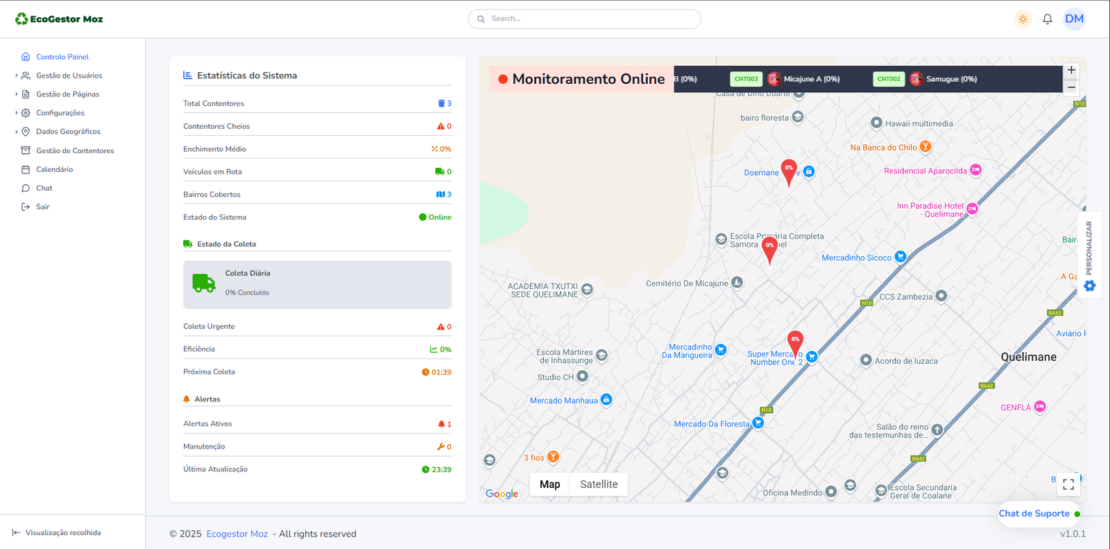Focus the Search input field
1110x549 pixels.
click(584, 19)
